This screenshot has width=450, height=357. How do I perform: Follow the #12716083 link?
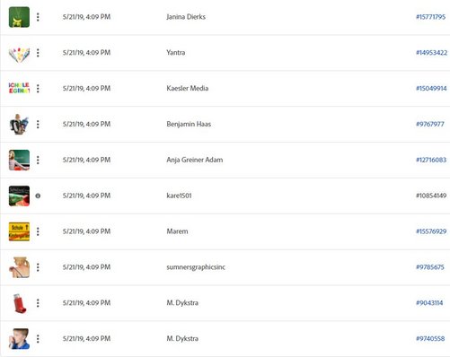(x=431, y=160)
